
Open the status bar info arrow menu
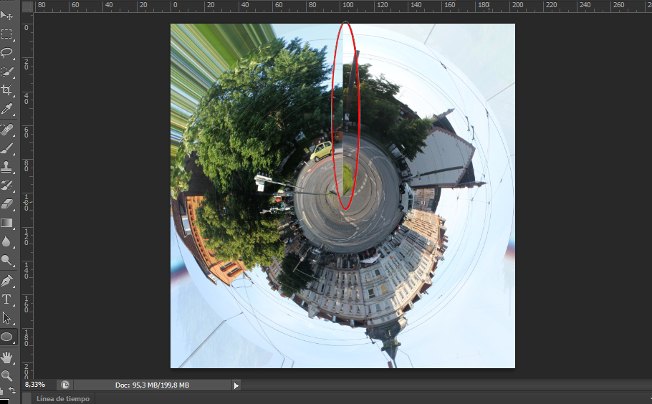(x=236, y=385)
